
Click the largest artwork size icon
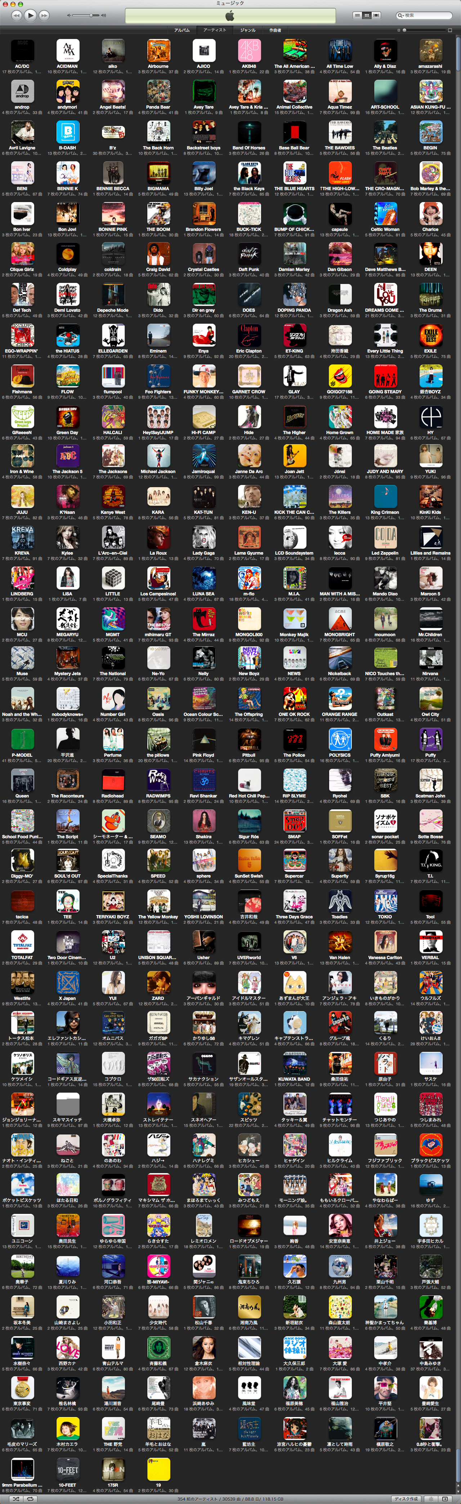point(449,30)
